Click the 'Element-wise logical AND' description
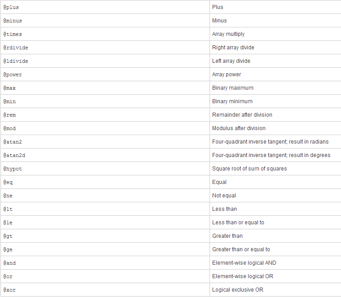Screen dimensions: 341x297 244,263
